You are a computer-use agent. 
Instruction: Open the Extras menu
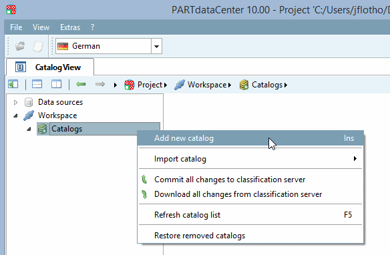tap(70, 27)
